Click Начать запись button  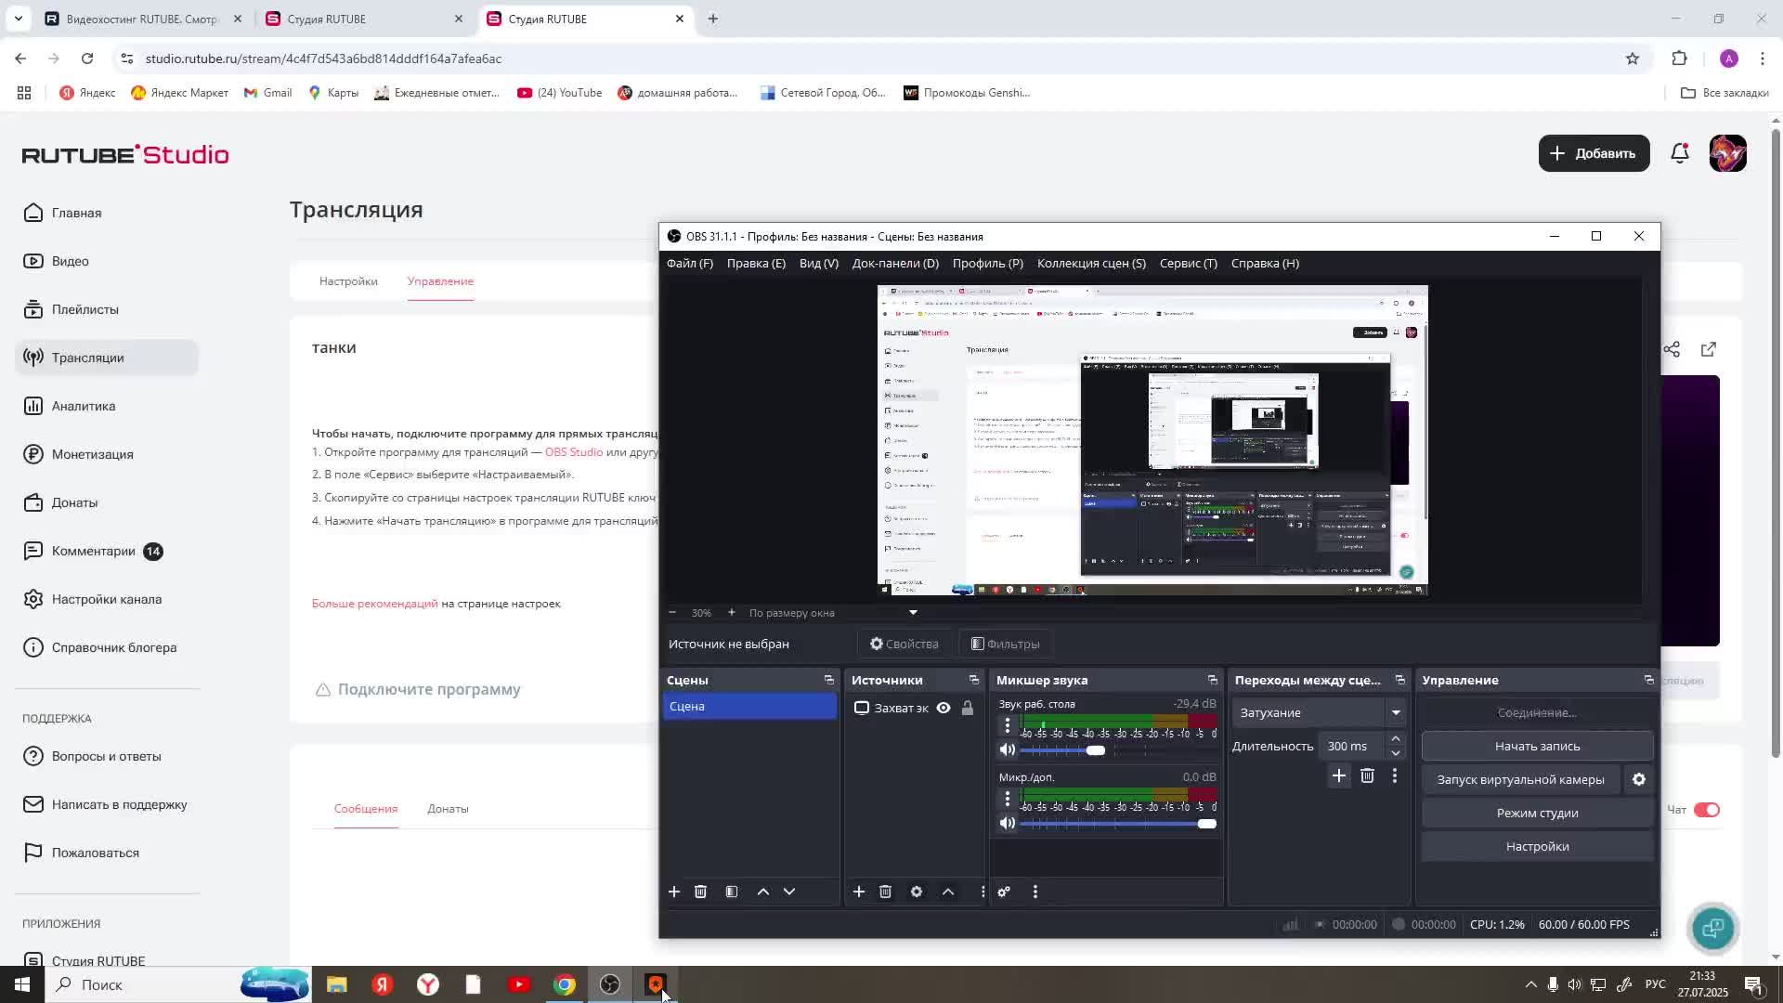coord(1537,746)
